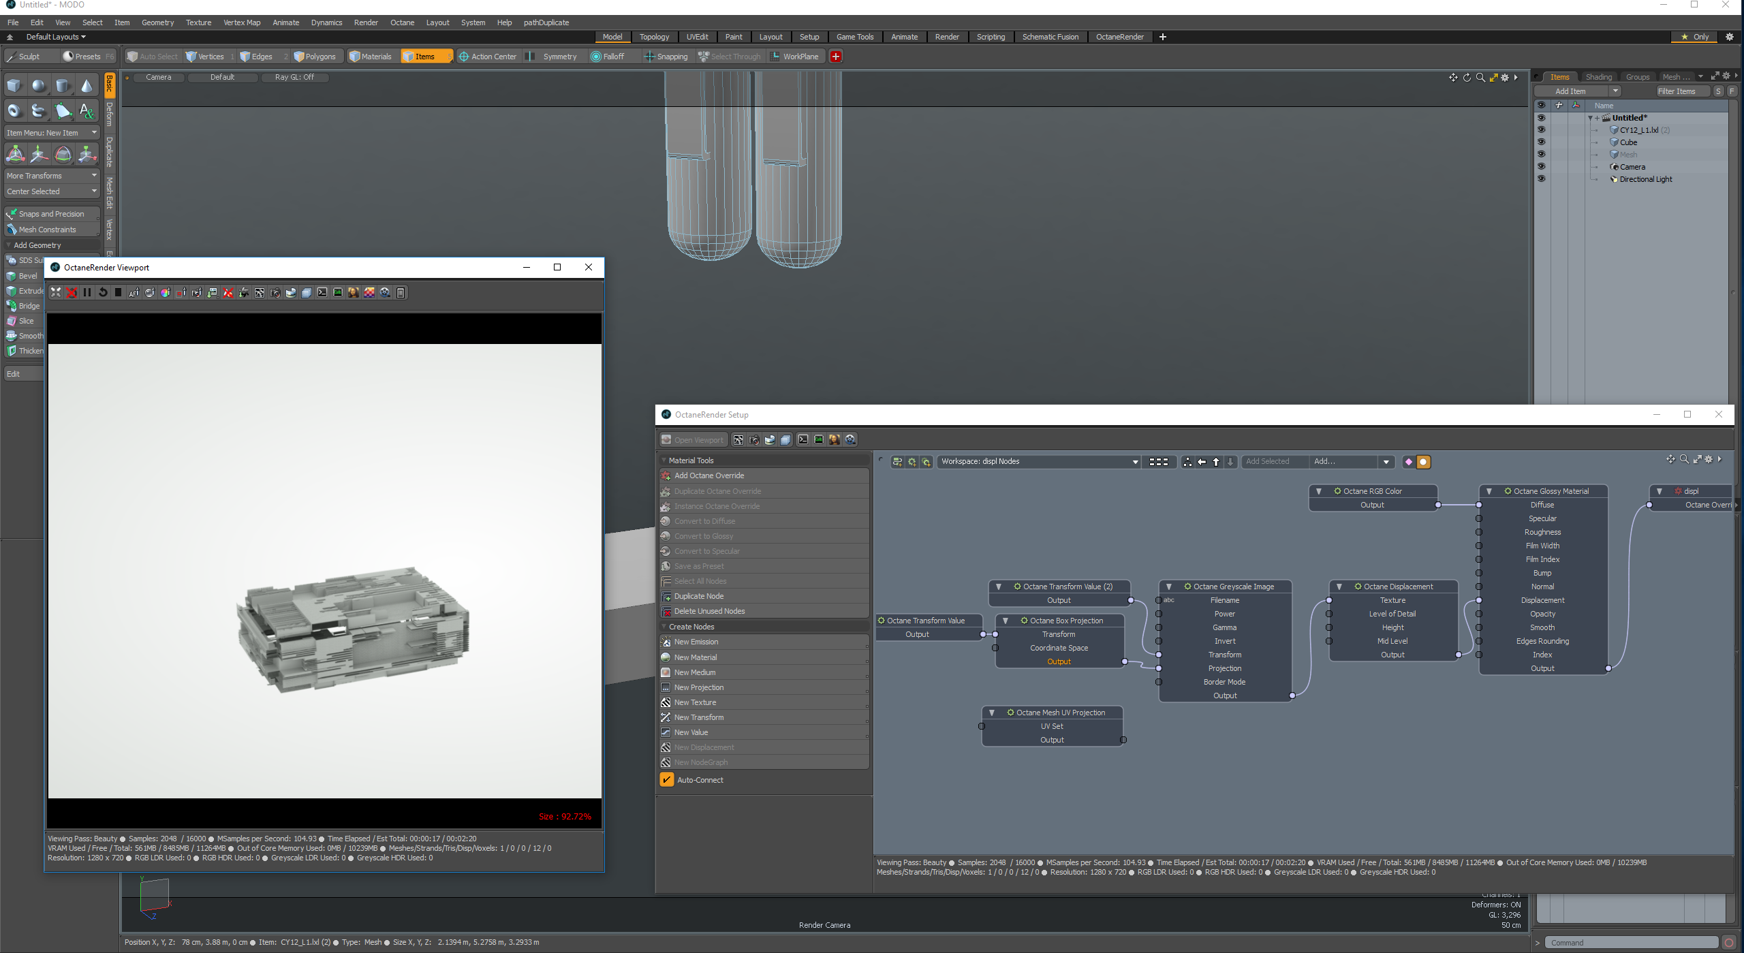The image size is (1744, 953).
Task: Click Delete Unused Nodes button
Action: click(709, 611)
